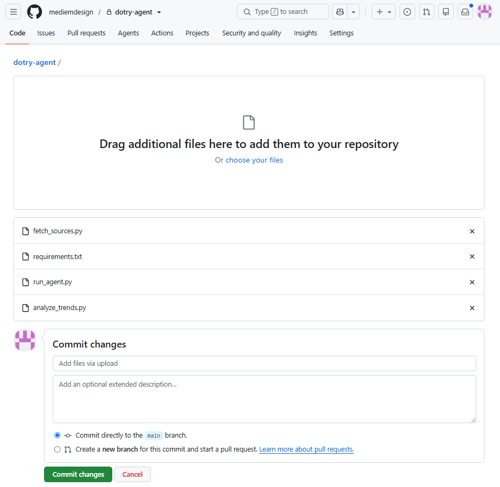
Task: Open the pull requests icon in header
Action: [x=426, y=12]
